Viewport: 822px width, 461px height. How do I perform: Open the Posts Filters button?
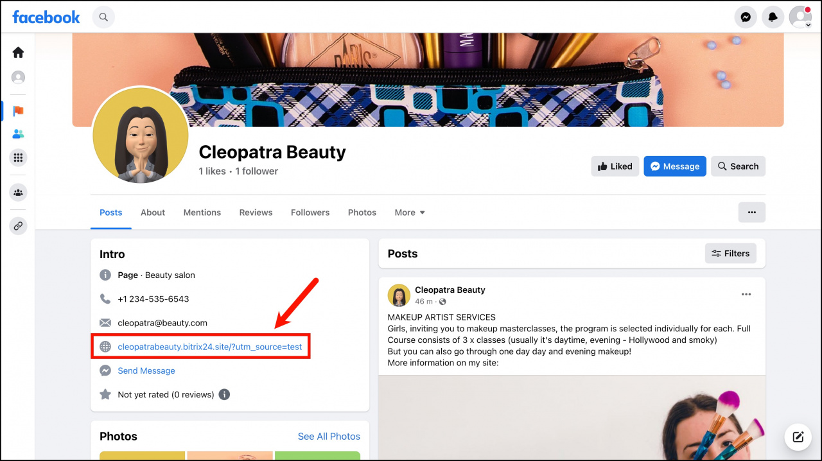(731, 254)
